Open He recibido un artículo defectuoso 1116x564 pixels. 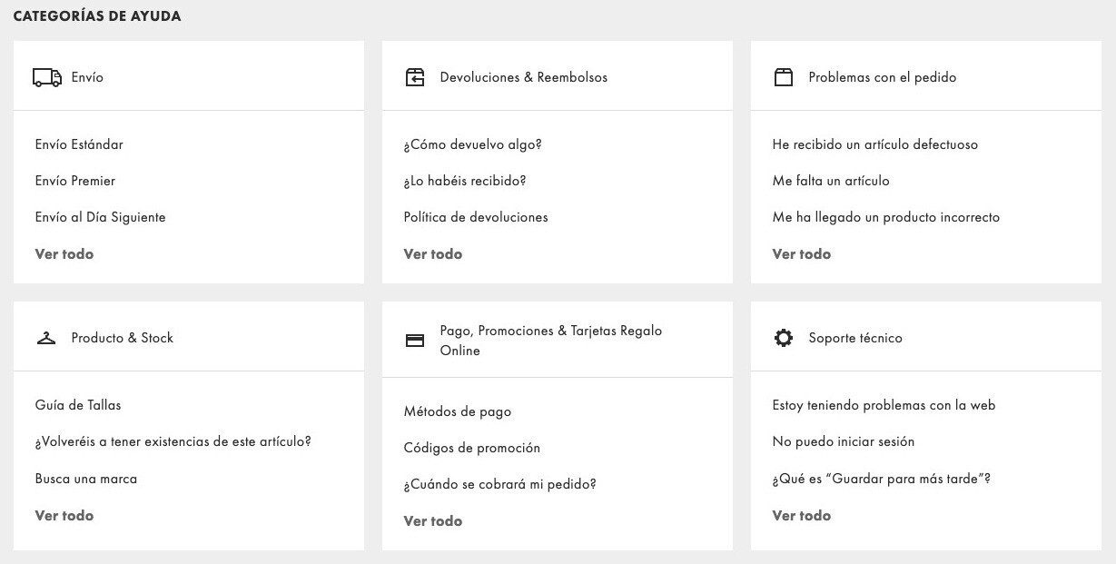tap(875, 144)
